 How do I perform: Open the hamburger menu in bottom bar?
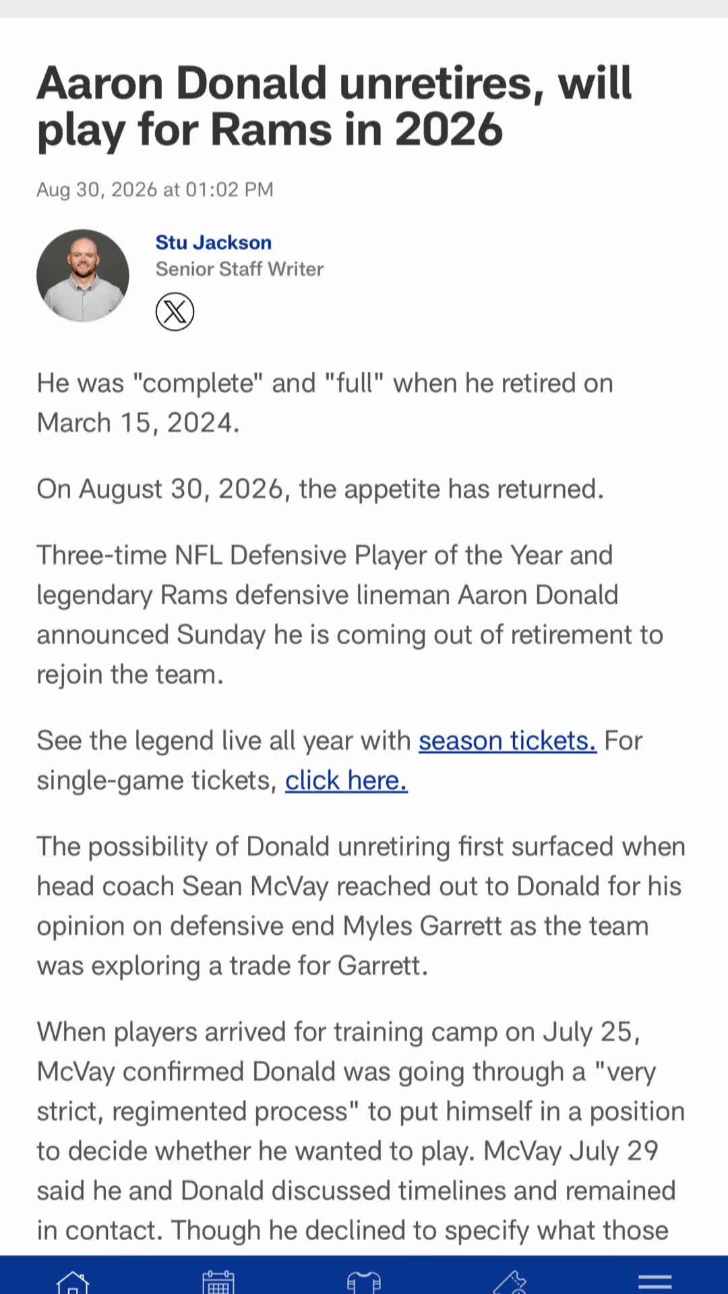click(655, 1281)
